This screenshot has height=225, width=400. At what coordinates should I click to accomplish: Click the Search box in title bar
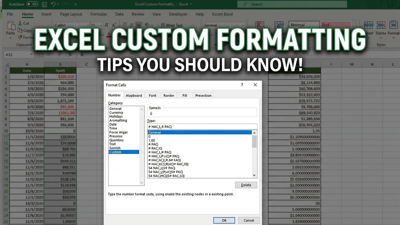[x=292, y=4]
